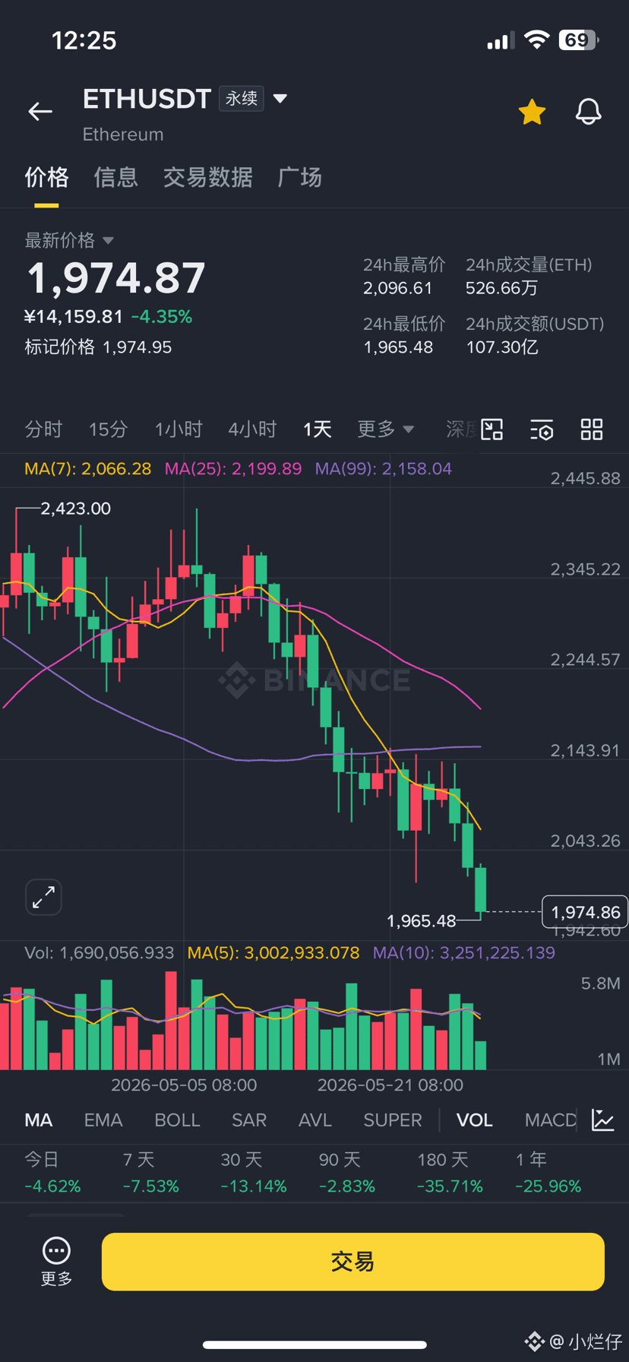Select the 15分 chart interval

point(108,429)
